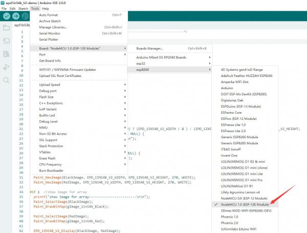Select LOLIN(WEMOS) D1 mini Pro board

tap(245, 180)
